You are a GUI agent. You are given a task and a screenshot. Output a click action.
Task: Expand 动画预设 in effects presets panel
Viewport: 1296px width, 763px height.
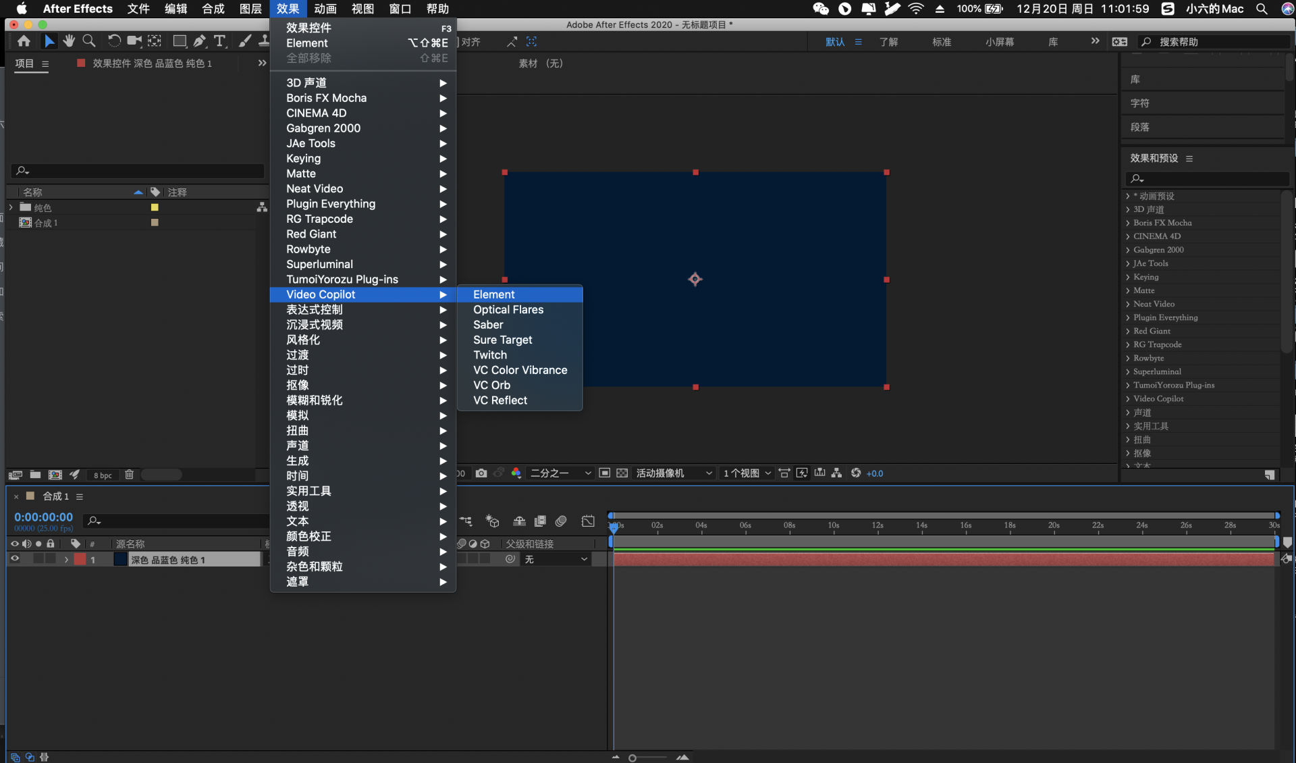(1127, 196)
